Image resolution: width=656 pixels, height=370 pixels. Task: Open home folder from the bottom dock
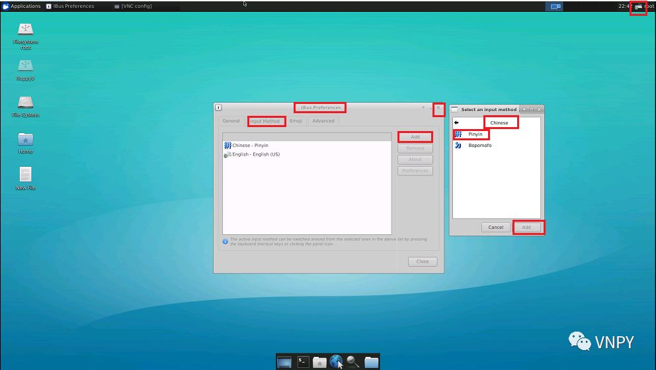319,361
